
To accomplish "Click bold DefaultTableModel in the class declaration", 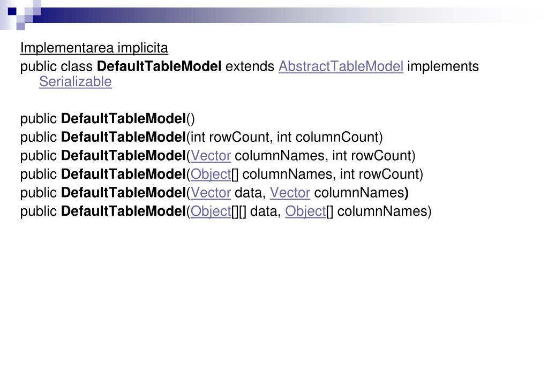I will click(159, 66).
